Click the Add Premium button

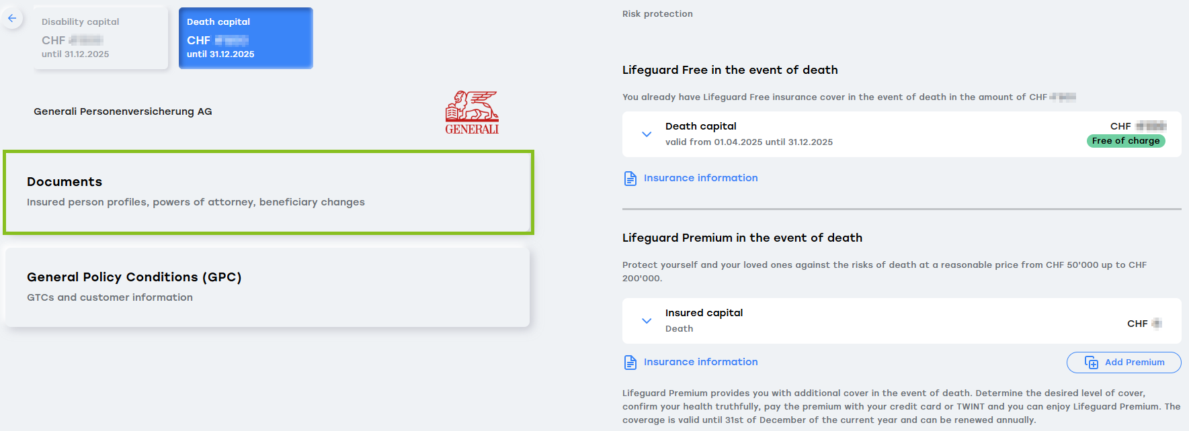(1124, 363)
